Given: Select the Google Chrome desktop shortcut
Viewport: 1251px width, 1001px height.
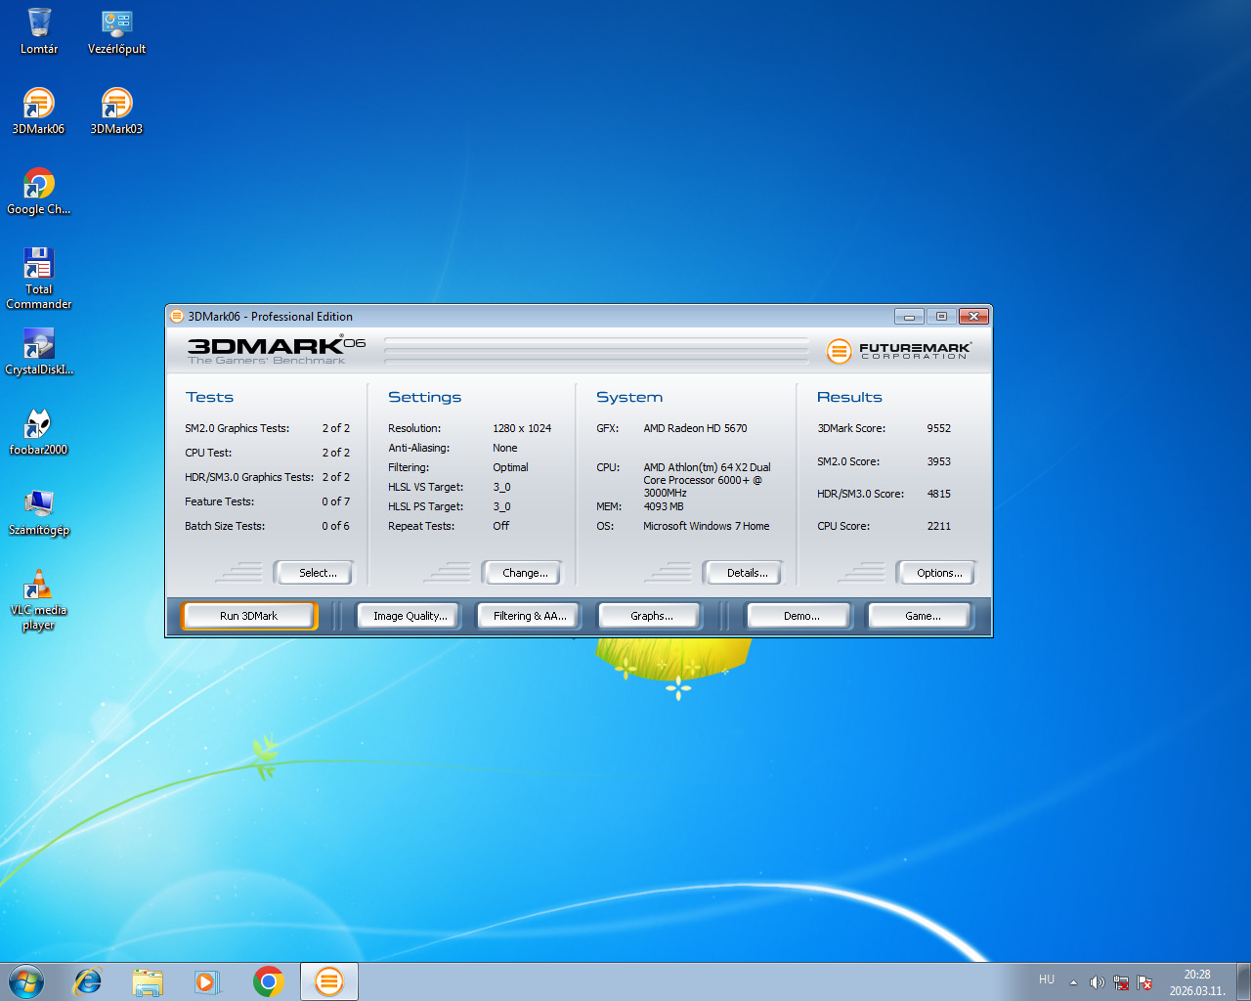Looking at the screenshot, I should (x=39, y=192).
